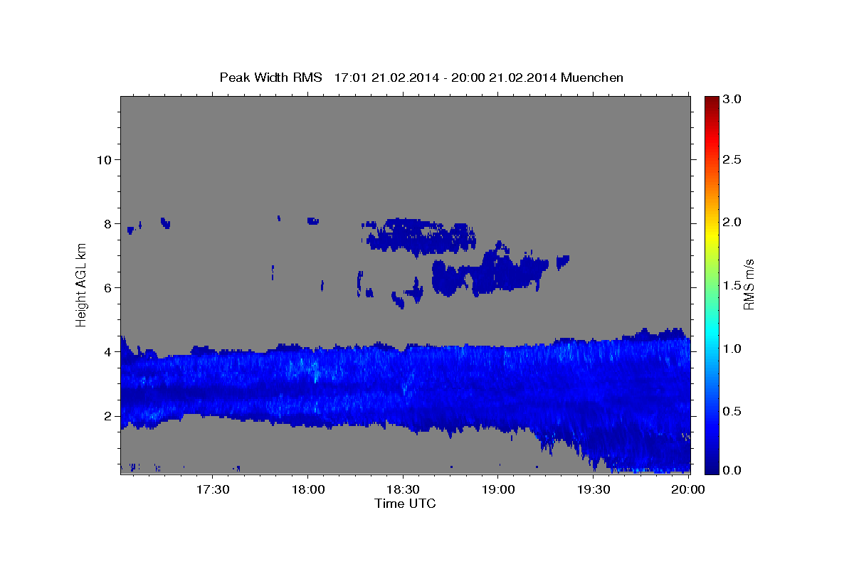
Task: Click the 'Muenchen' station name in title
Action: pyautogui.click(x=592, y=78)
